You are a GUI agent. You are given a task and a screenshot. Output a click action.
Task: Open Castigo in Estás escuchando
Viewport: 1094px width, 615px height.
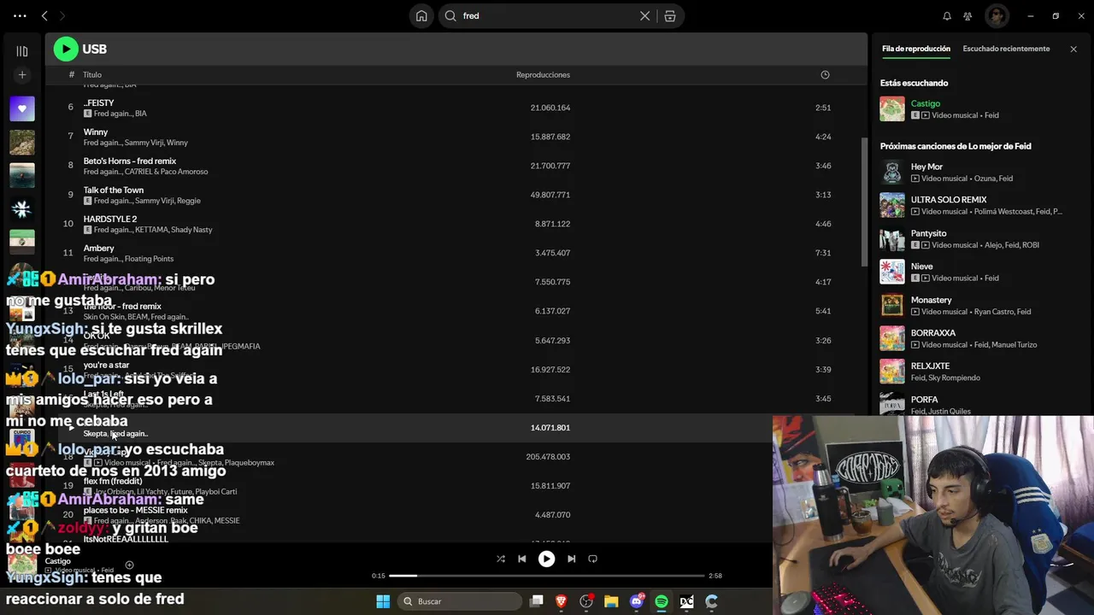click(x=926, y=103)
